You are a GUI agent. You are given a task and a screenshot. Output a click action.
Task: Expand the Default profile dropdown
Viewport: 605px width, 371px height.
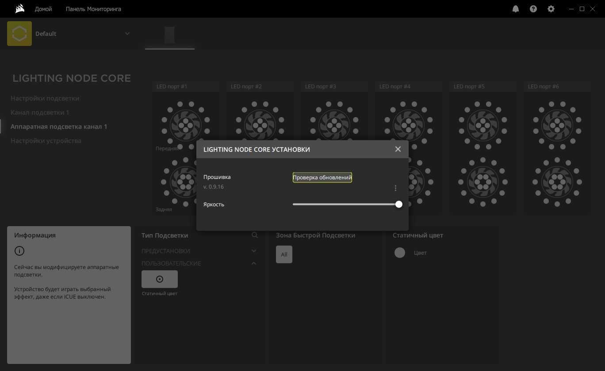(127, 34)
